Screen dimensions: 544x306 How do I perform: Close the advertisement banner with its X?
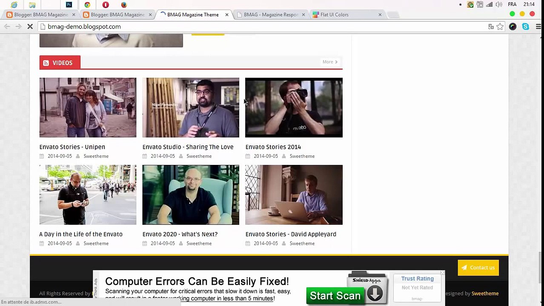coord(442,273)
